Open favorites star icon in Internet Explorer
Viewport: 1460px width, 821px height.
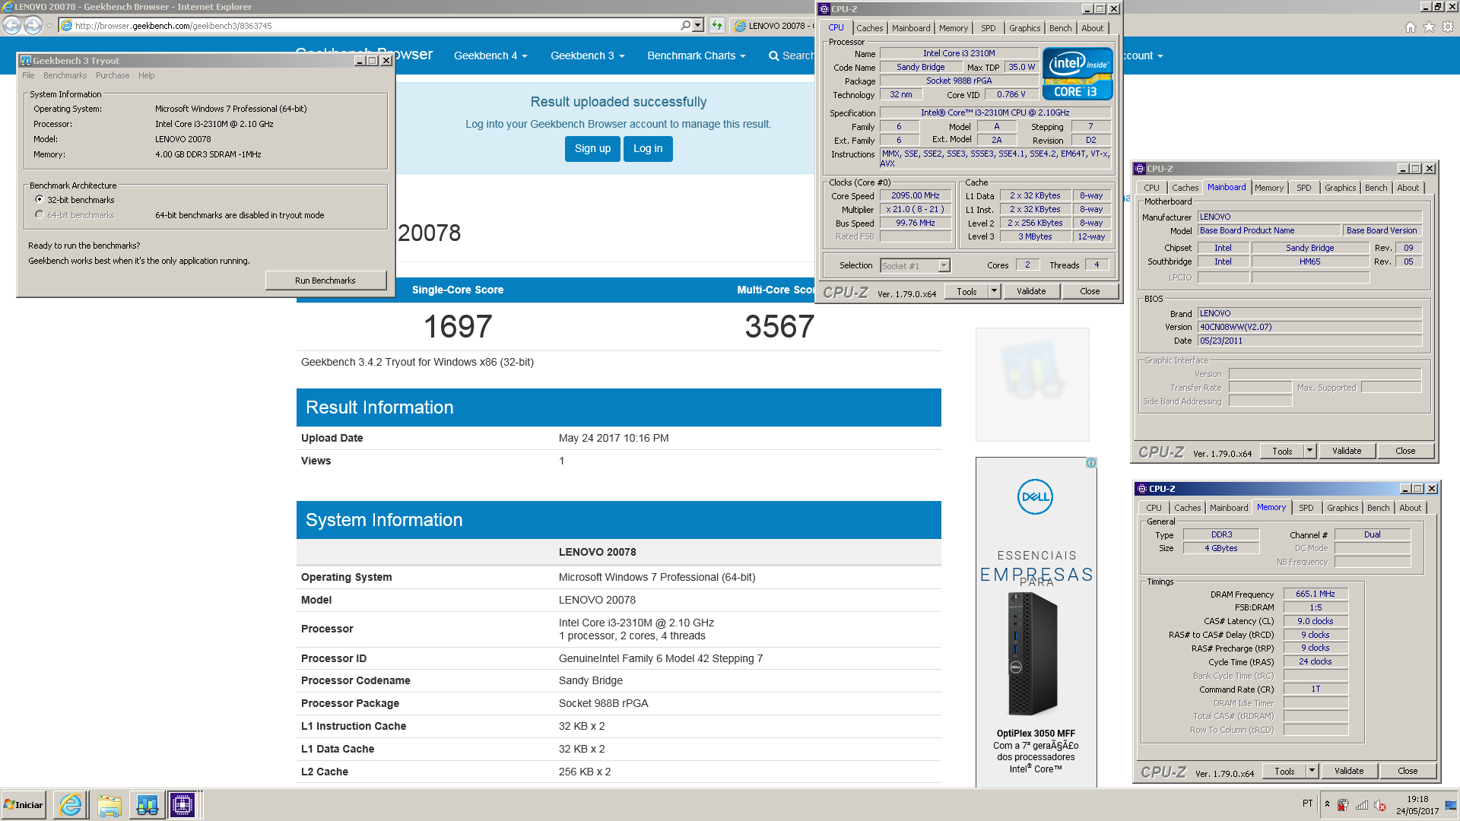(x=1429, y=27)
